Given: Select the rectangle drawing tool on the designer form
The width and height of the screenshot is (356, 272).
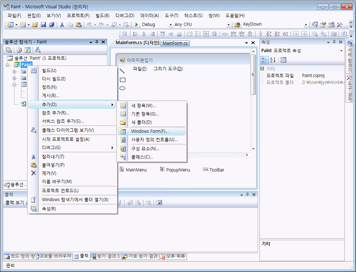Looking at the screenshot, I should 123,80.
